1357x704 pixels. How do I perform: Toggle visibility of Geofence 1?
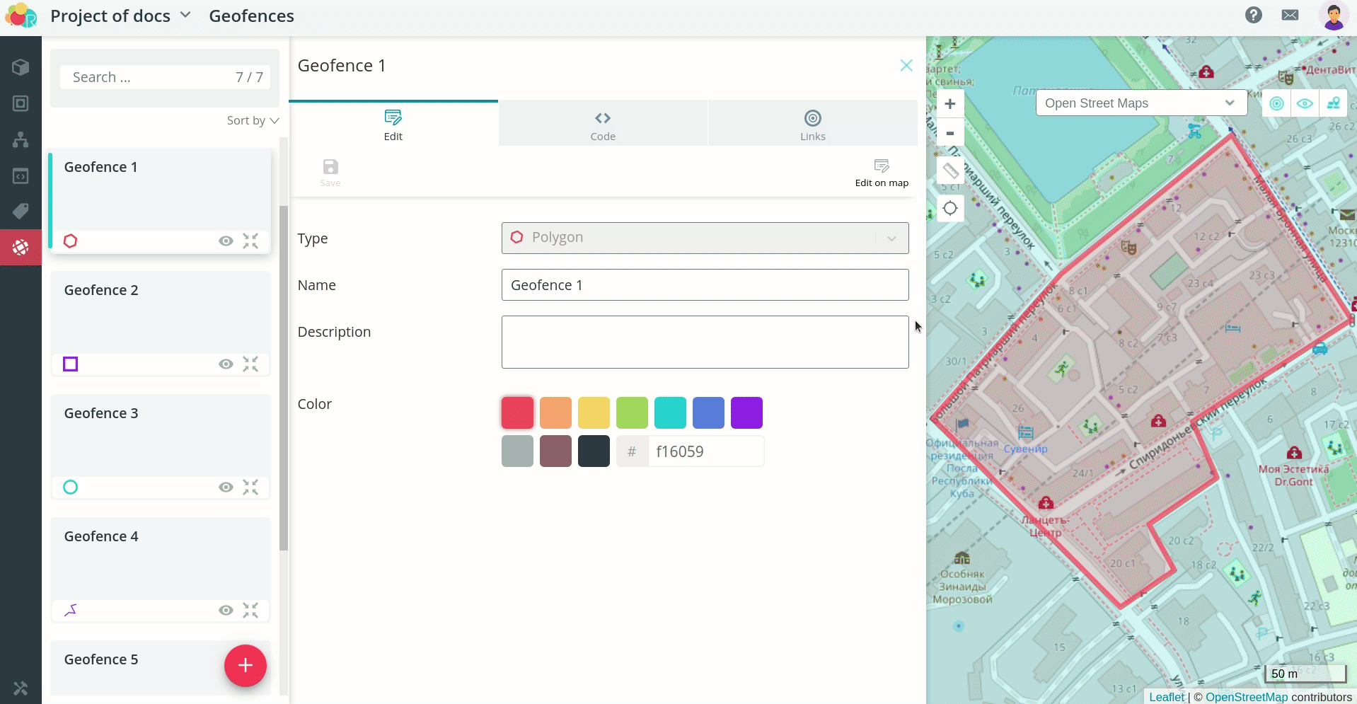(x=226, y=241)
